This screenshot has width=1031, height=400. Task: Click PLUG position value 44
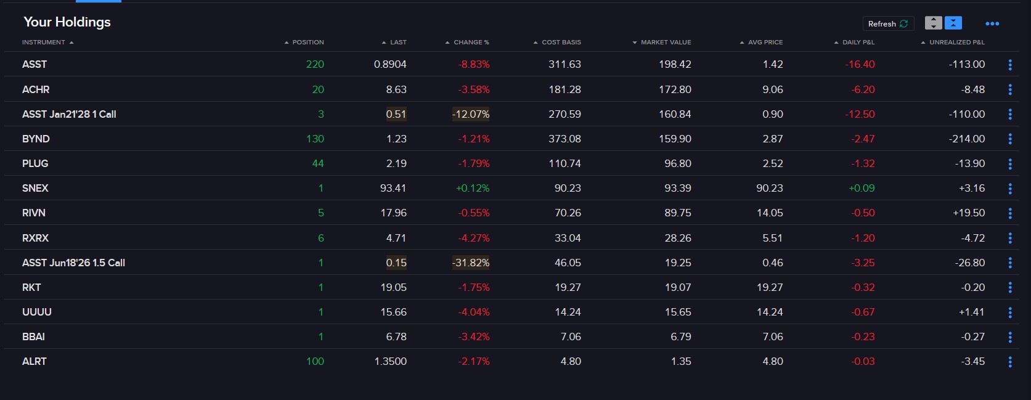click(x=318, y=163)
